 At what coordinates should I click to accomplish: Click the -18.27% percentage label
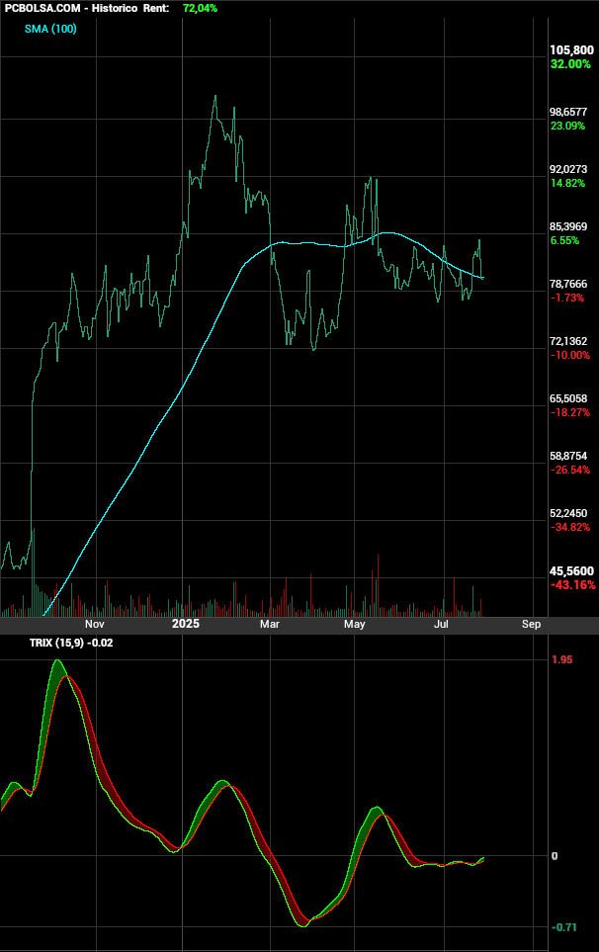(x=570, y=413)
